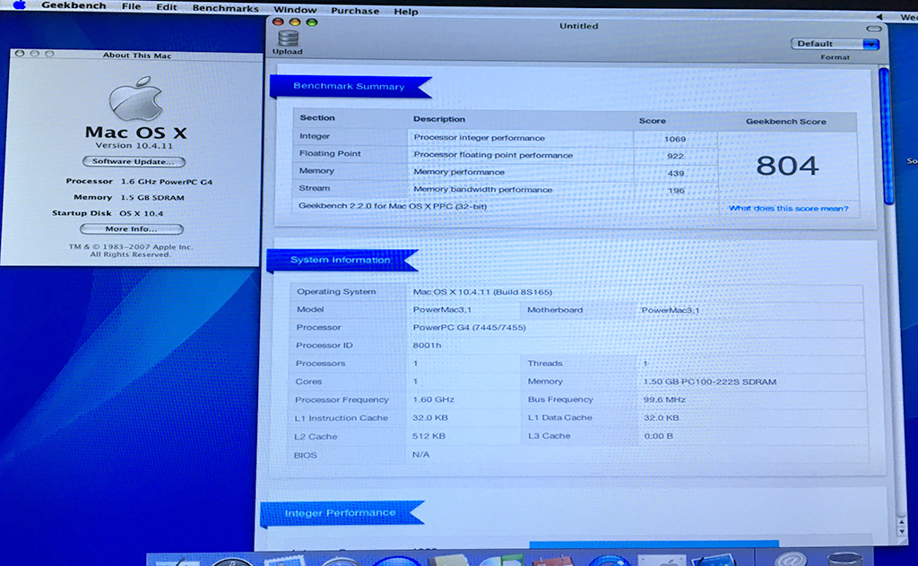
Task: Open the Benchmarks menu
Action: tap(225, 9)
